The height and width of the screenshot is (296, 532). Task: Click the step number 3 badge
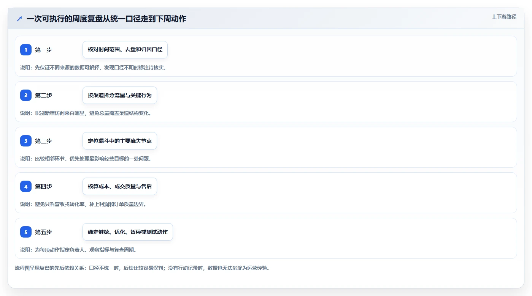click(x=26, y=141)
